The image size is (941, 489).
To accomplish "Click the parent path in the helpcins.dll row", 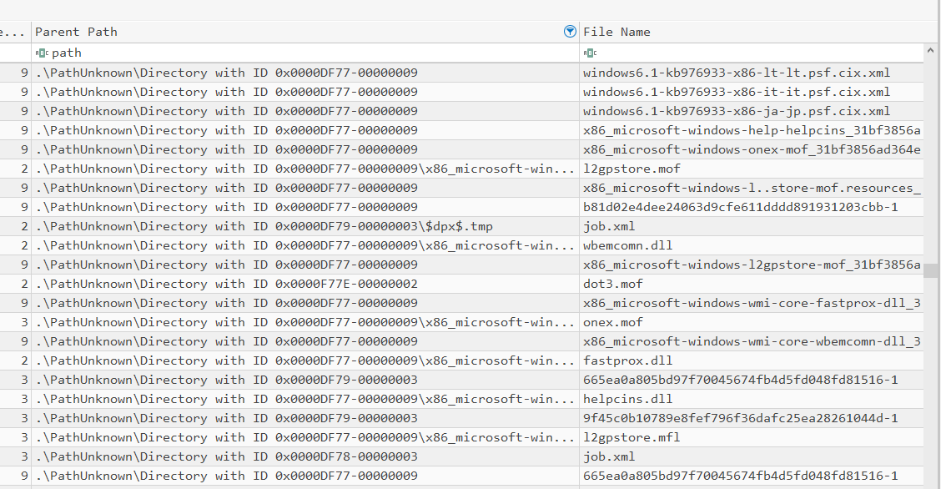I will 304,399.
